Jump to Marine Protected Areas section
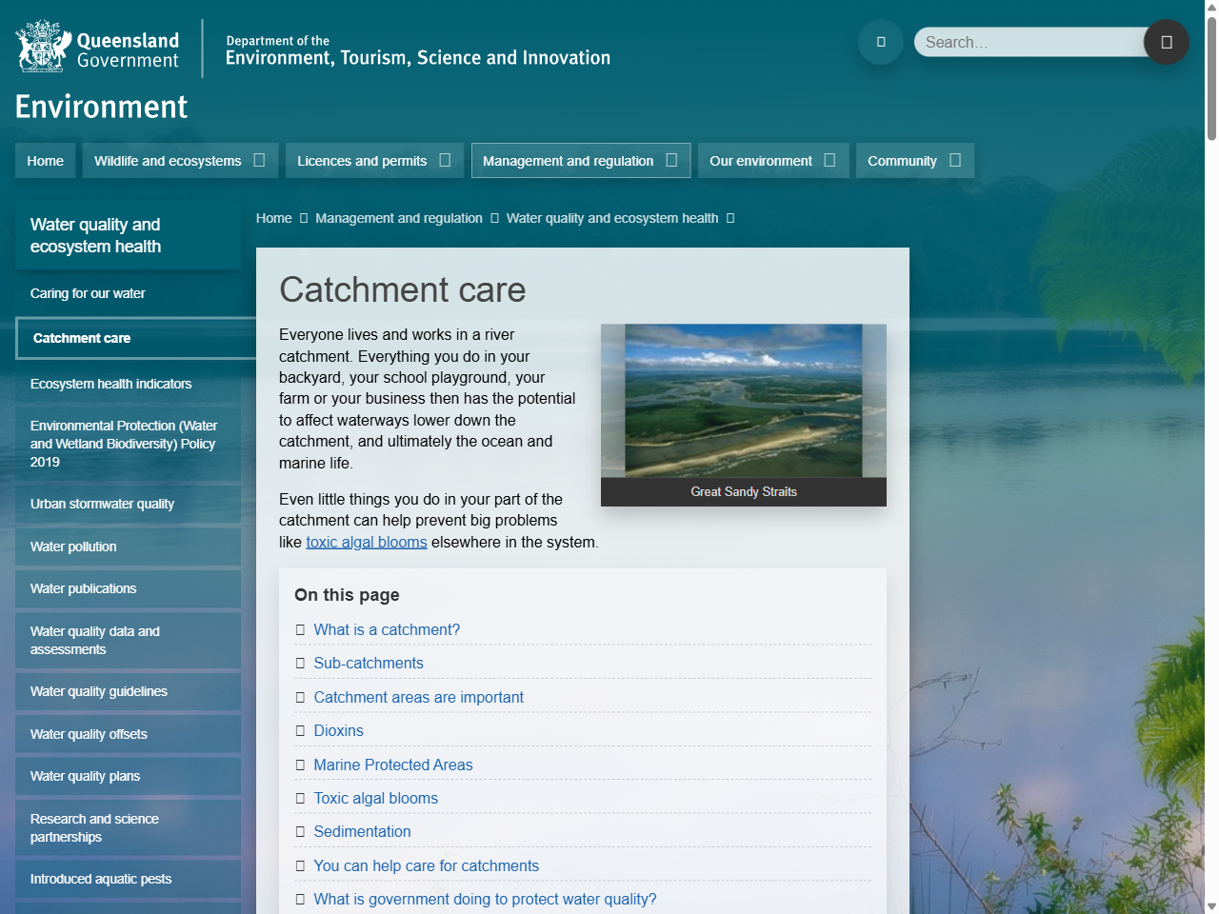This screenshot has height=914, width=1219. 392,765
